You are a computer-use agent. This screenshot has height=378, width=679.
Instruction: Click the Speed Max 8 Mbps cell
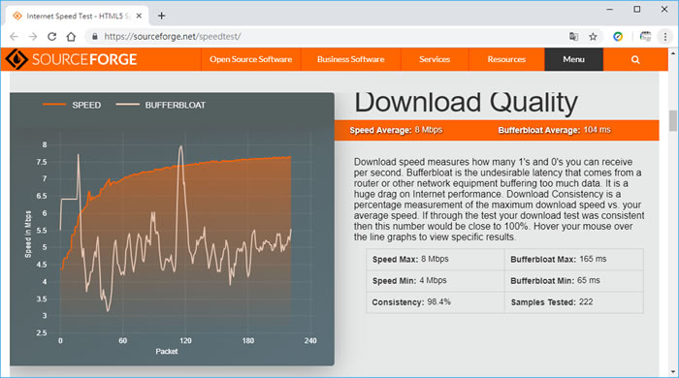[x=436, y=259]
